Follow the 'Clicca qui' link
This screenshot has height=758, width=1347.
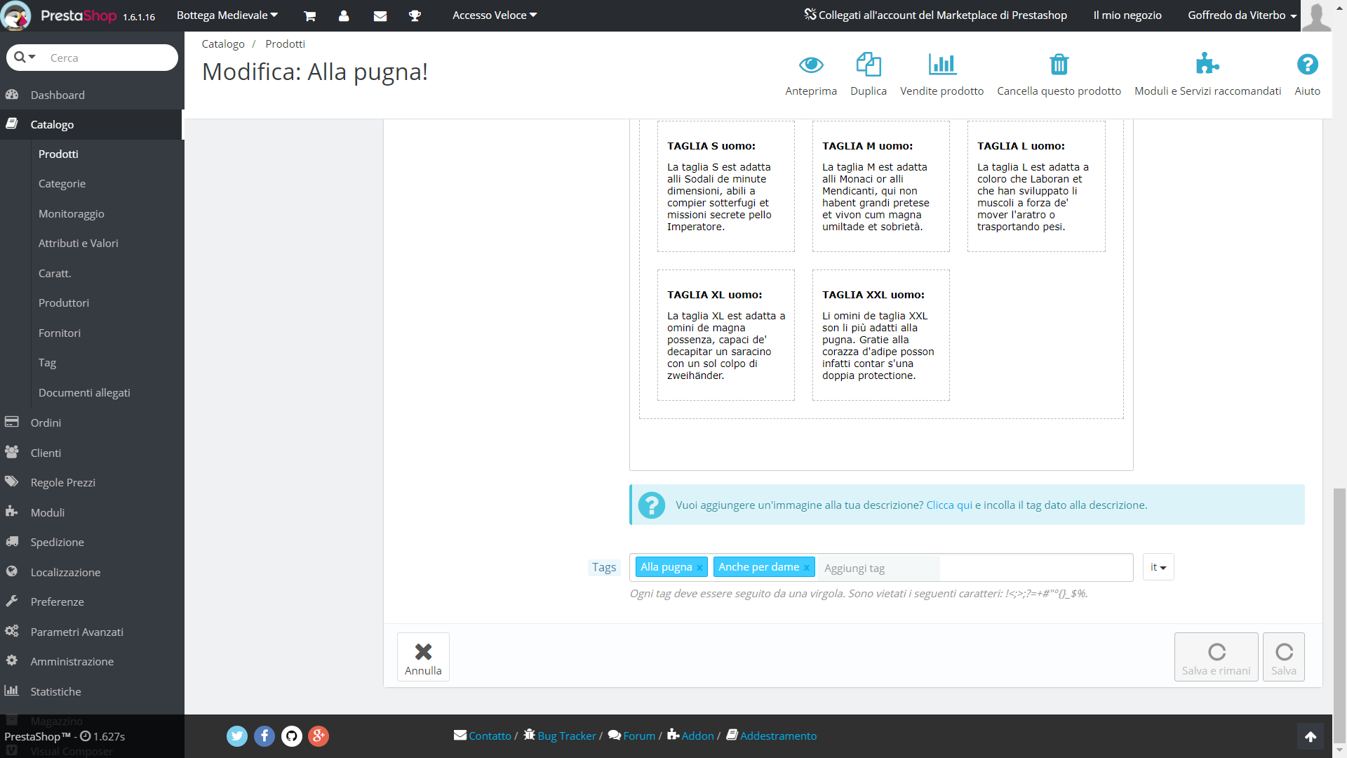[x=949, y=505]
